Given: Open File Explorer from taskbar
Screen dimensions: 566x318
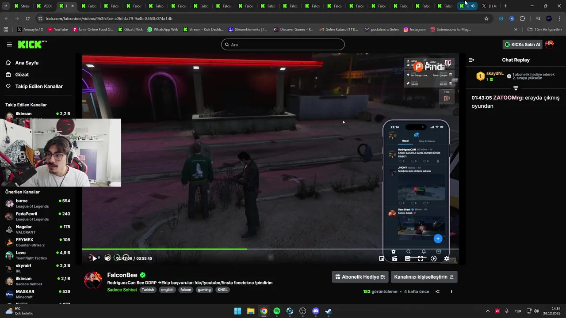Looking at the screenshot, I should point(251,311).
